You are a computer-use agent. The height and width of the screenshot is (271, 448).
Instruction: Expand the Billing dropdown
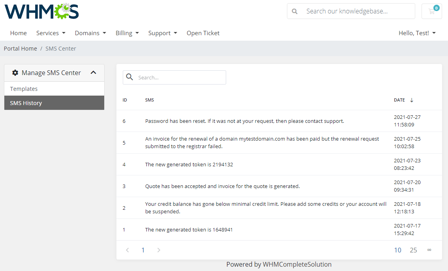[x=127, y=33]
